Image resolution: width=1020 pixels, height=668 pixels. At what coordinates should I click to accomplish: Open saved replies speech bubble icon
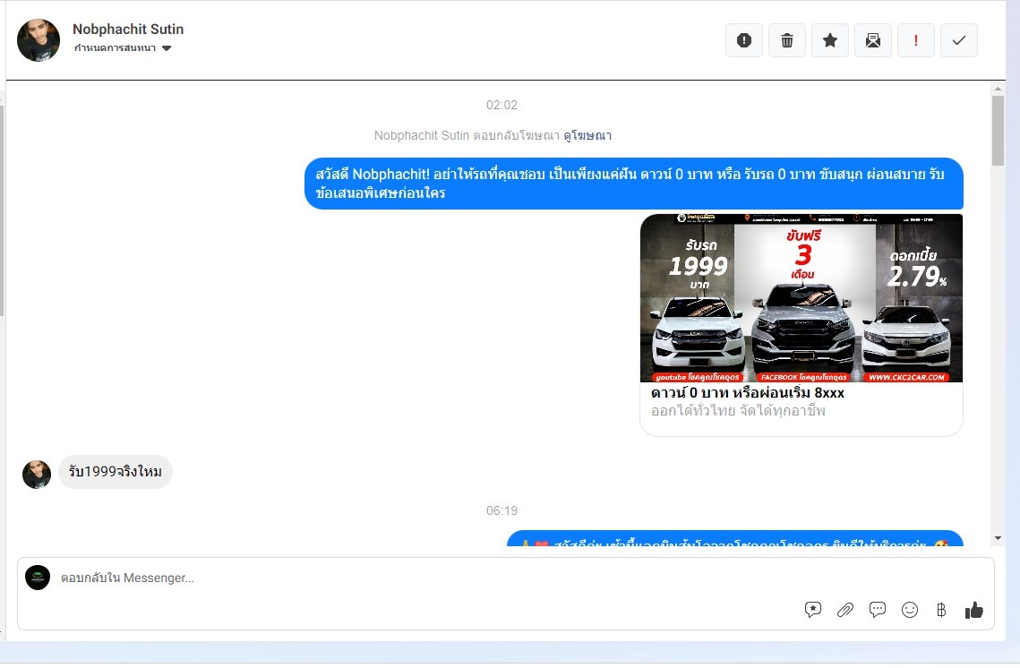click(878, 610)
